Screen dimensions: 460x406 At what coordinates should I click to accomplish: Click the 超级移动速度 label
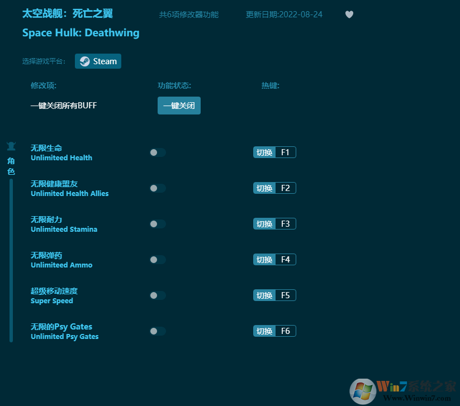[54, 291]
